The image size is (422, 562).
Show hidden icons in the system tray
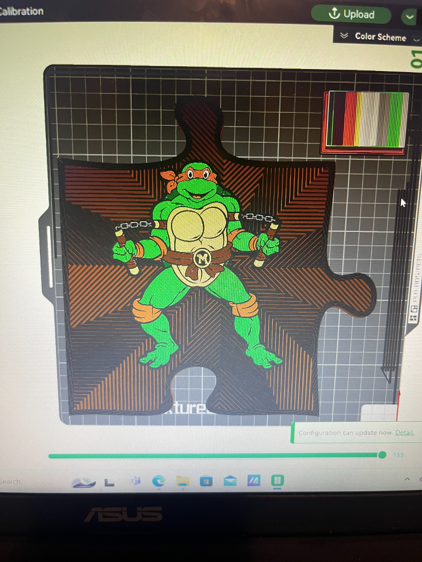point(407,479)
